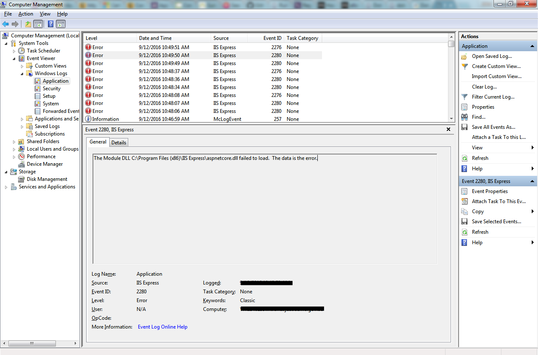Image resolution: width=538 pixels, height=355 pixels.
Task: Collapse the Event Viewer node arrow
Action: coord(14,58)
